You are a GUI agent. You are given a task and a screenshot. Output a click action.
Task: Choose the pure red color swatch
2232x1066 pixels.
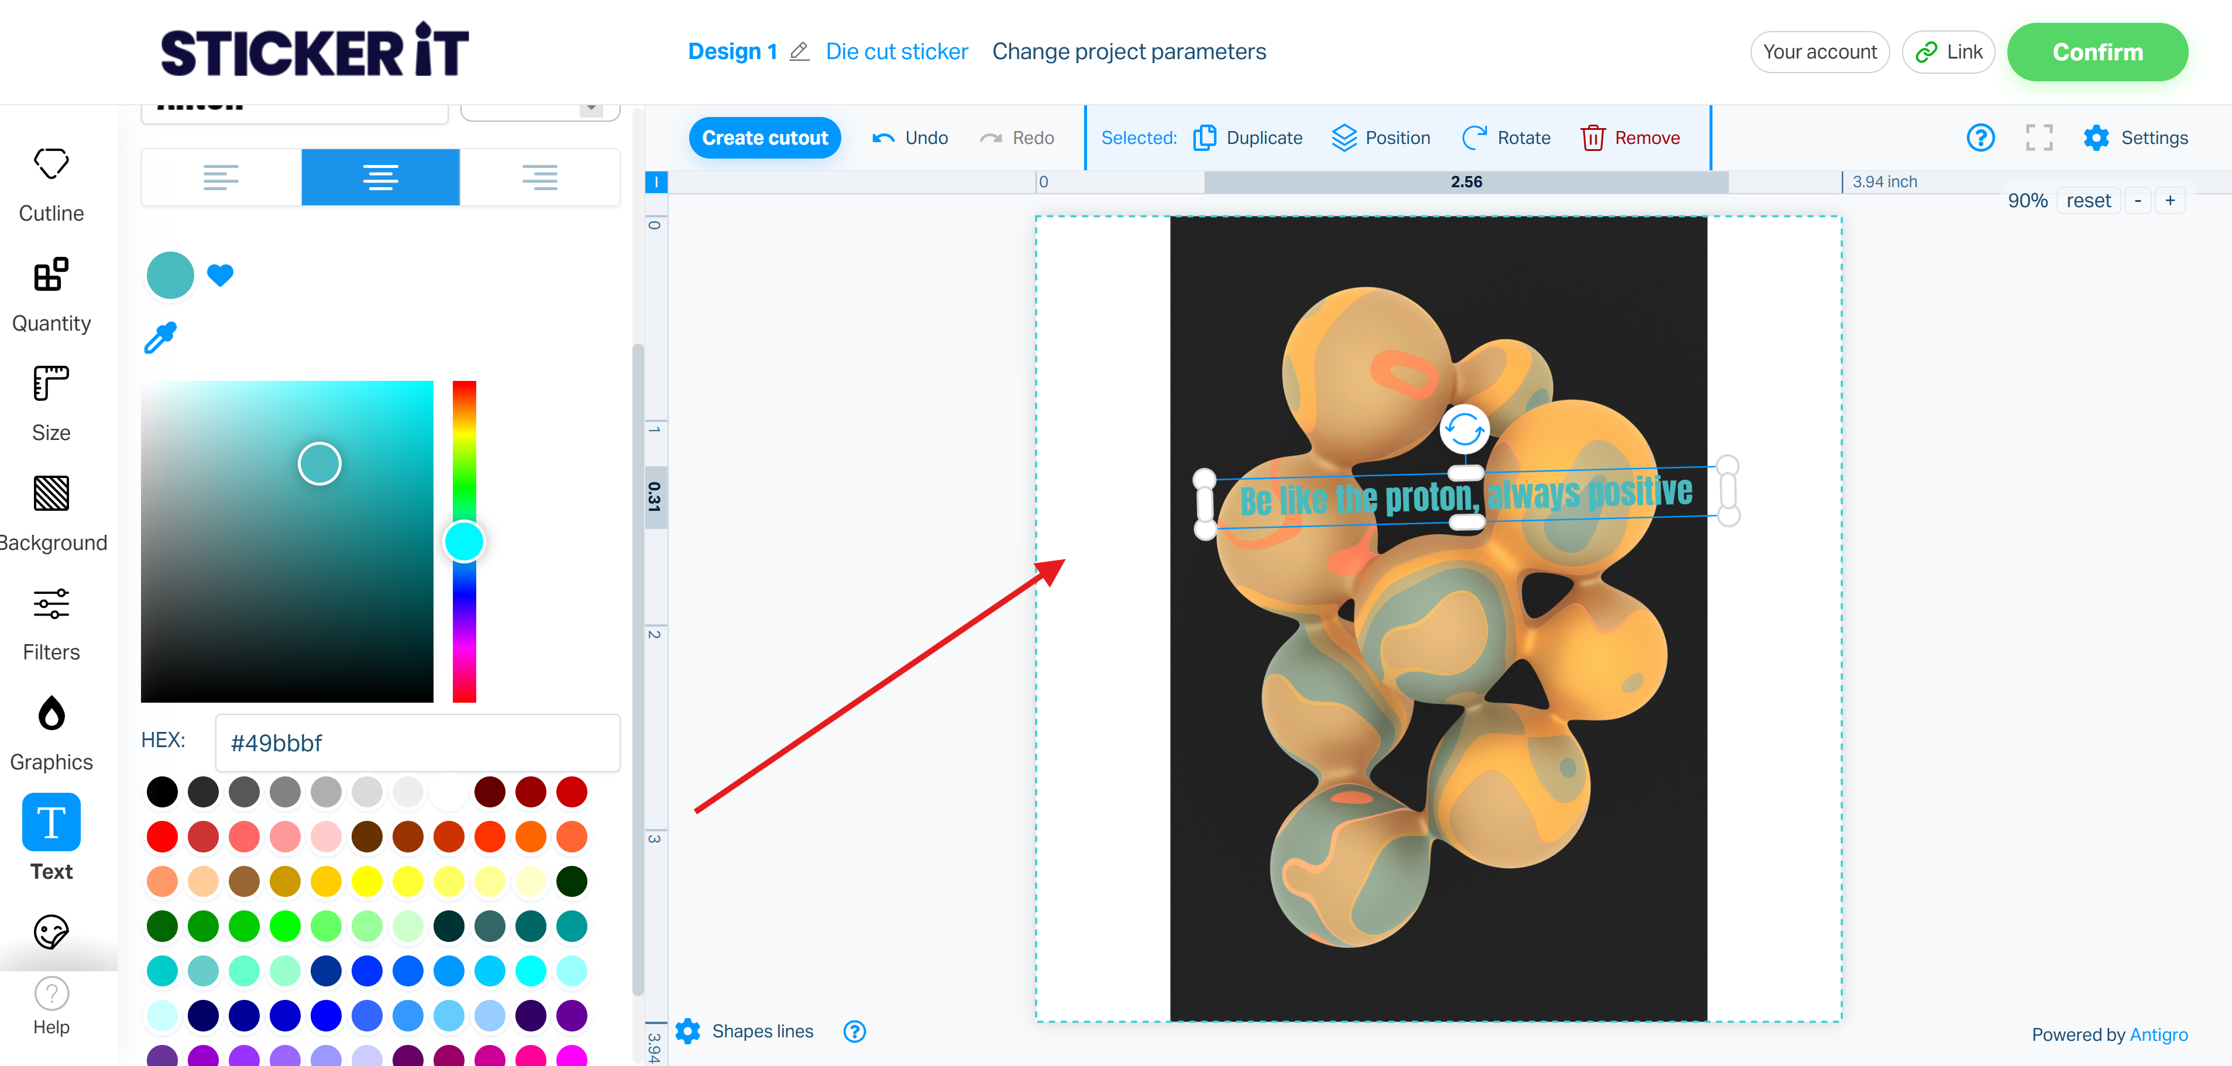162,836
